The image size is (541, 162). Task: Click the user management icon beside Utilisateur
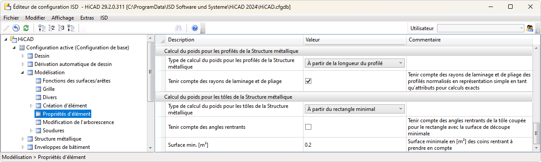[530, 28]
